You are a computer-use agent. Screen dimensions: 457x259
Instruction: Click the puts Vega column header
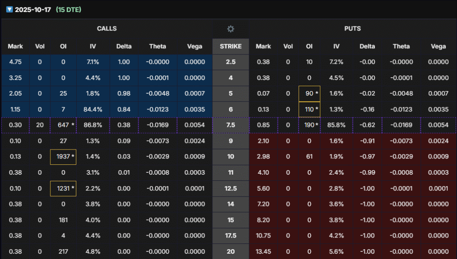pyautogui.click(x=438, y=46)
